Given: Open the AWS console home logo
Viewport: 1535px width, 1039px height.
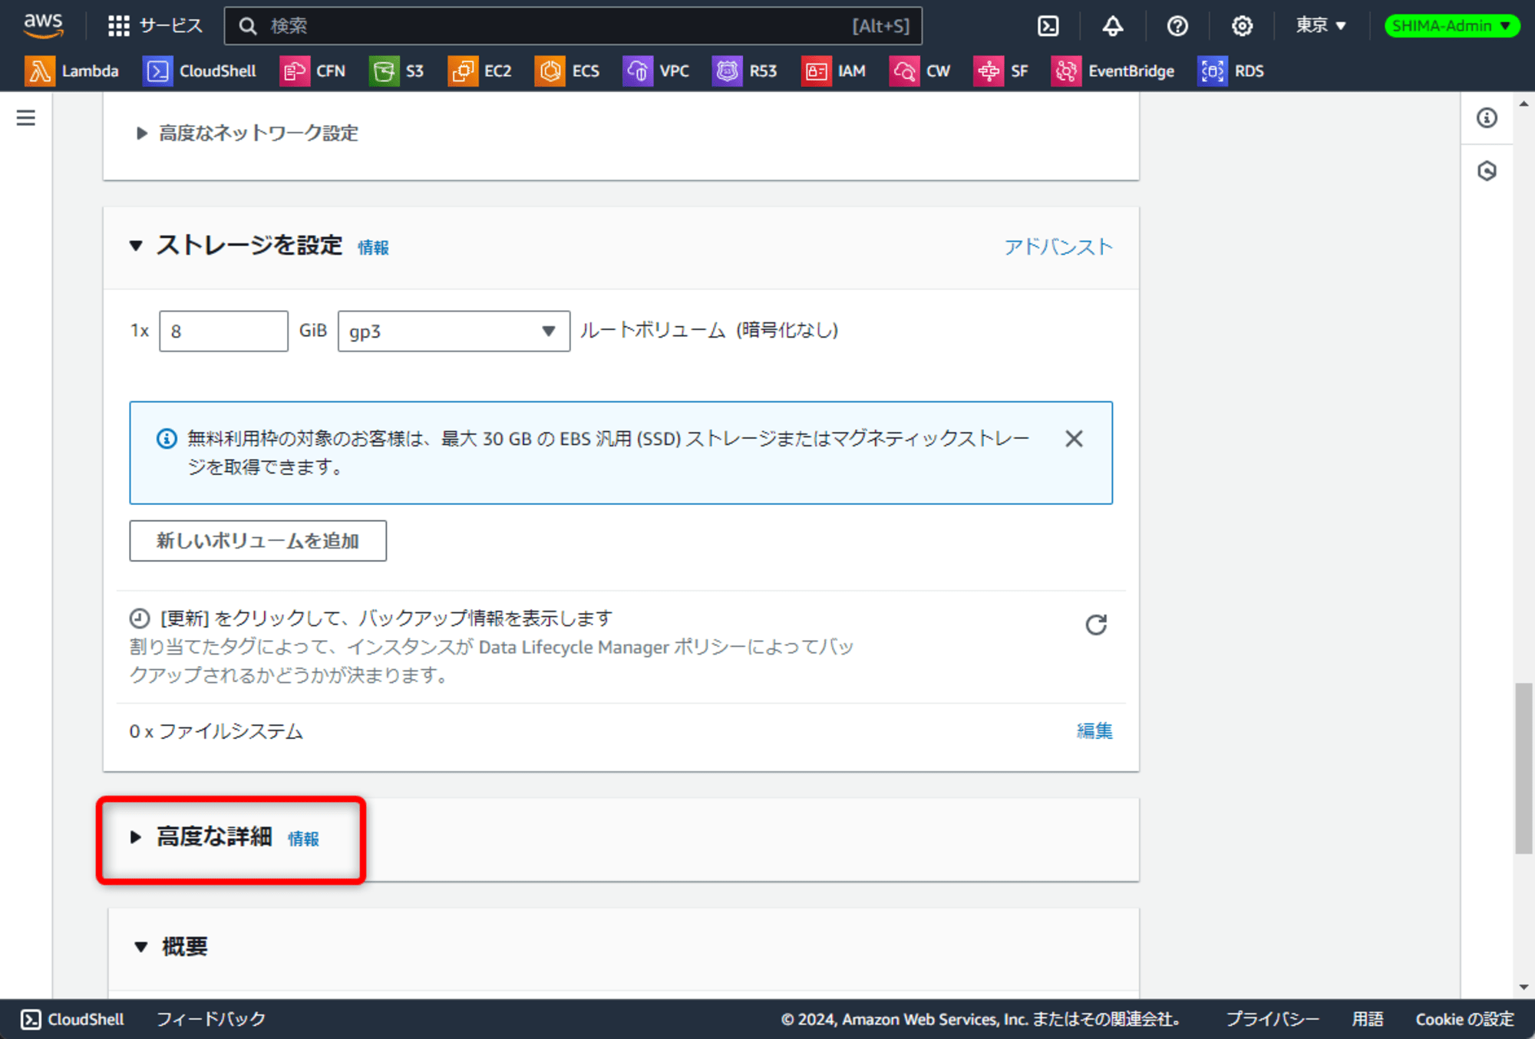Looking at the screenshot, I should pyautogui.click(x=43, y=25).
